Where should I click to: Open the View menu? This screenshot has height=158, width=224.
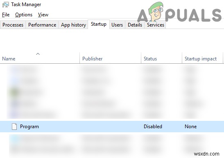[43, 15]
